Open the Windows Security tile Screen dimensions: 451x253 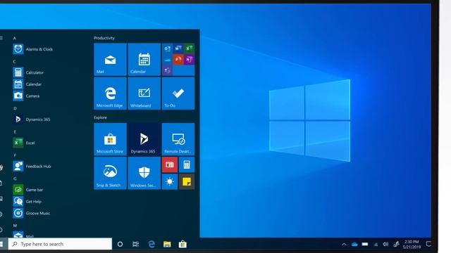click(x=144, y=174)
